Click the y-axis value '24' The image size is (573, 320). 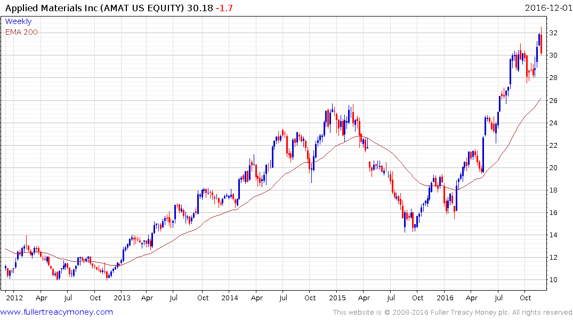[553, 123]
